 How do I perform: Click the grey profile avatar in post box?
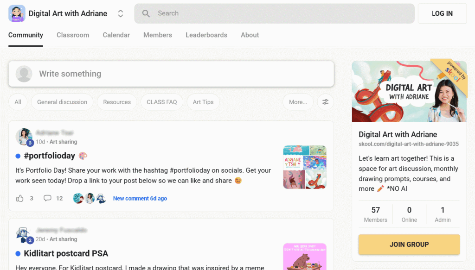(24, 74)
